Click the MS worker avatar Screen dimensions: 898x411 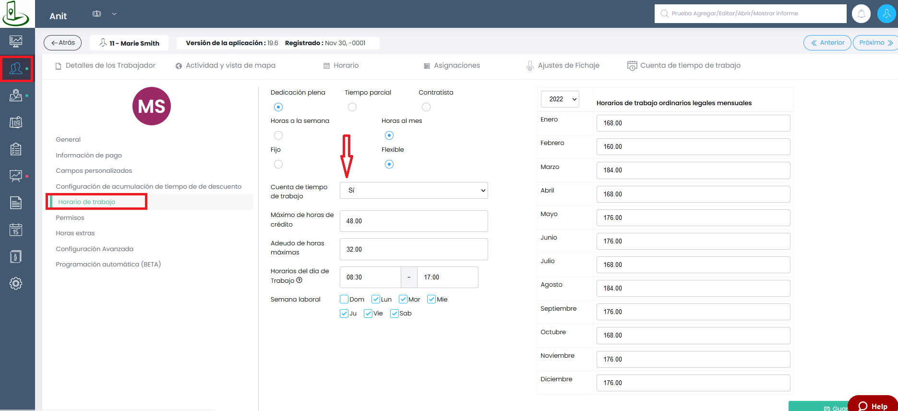click(152, 106)
